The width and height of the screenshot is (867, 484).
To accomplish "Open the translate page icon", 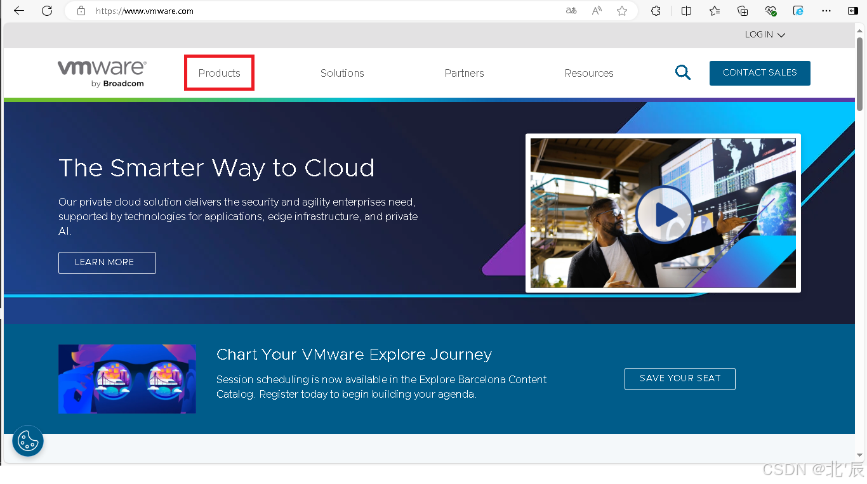I will point(571,11).
